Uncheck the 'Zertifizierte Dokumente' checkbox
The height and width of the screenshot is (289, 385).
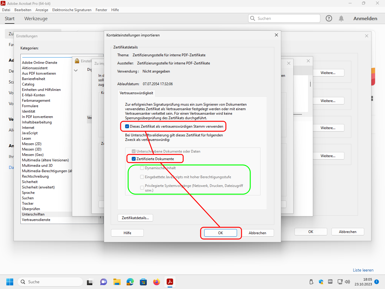(x=134, y=159)
